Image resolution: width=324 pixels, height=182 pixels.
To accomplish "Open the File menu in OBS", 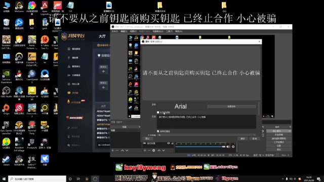I will click(x=115, y=31).
